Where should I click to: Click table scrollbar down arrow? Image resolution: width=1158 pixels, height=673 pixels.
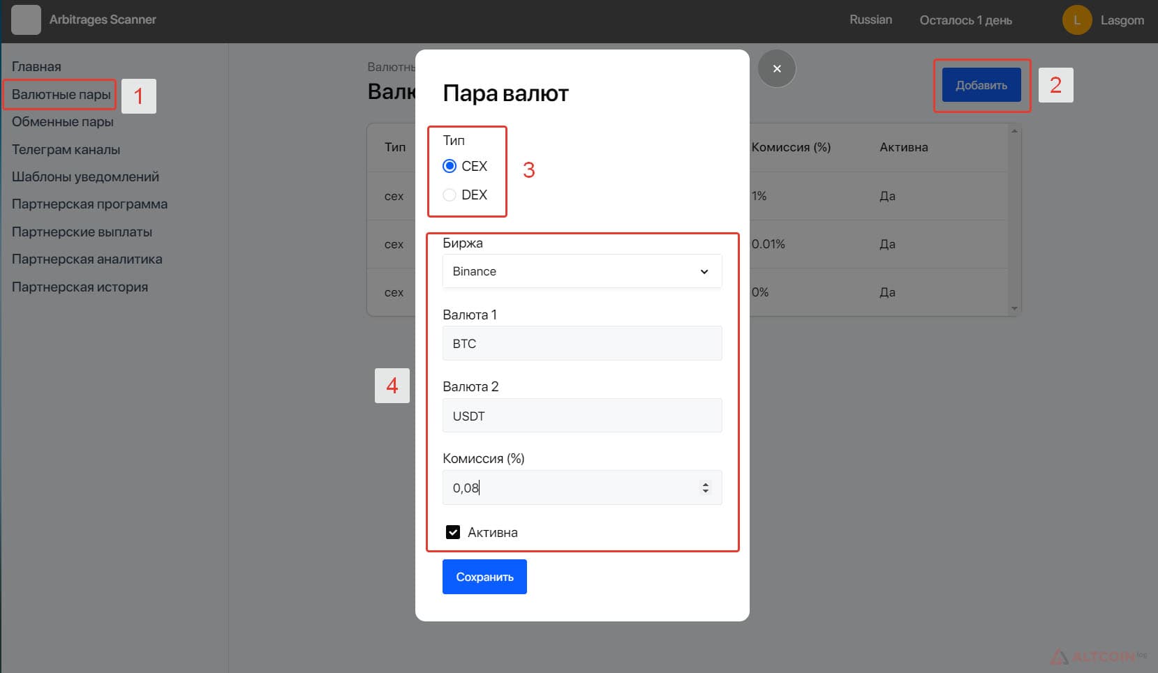(1014, 308)
